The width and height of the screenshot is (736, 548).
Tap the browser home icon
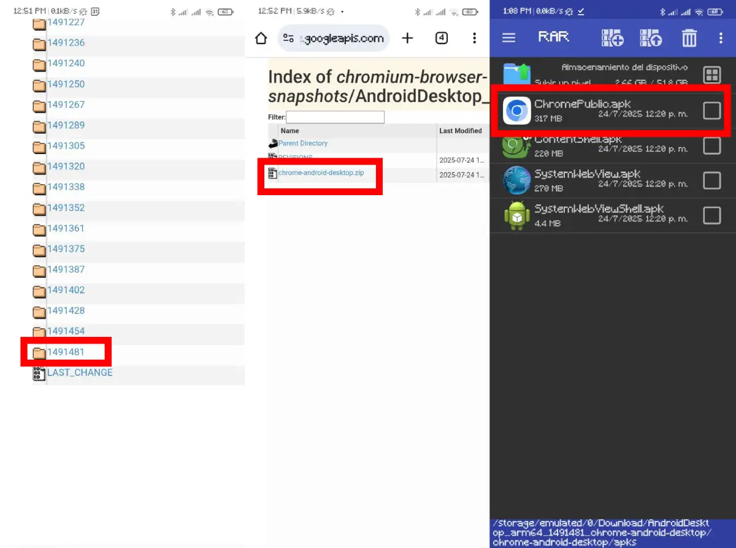point(261,39)
